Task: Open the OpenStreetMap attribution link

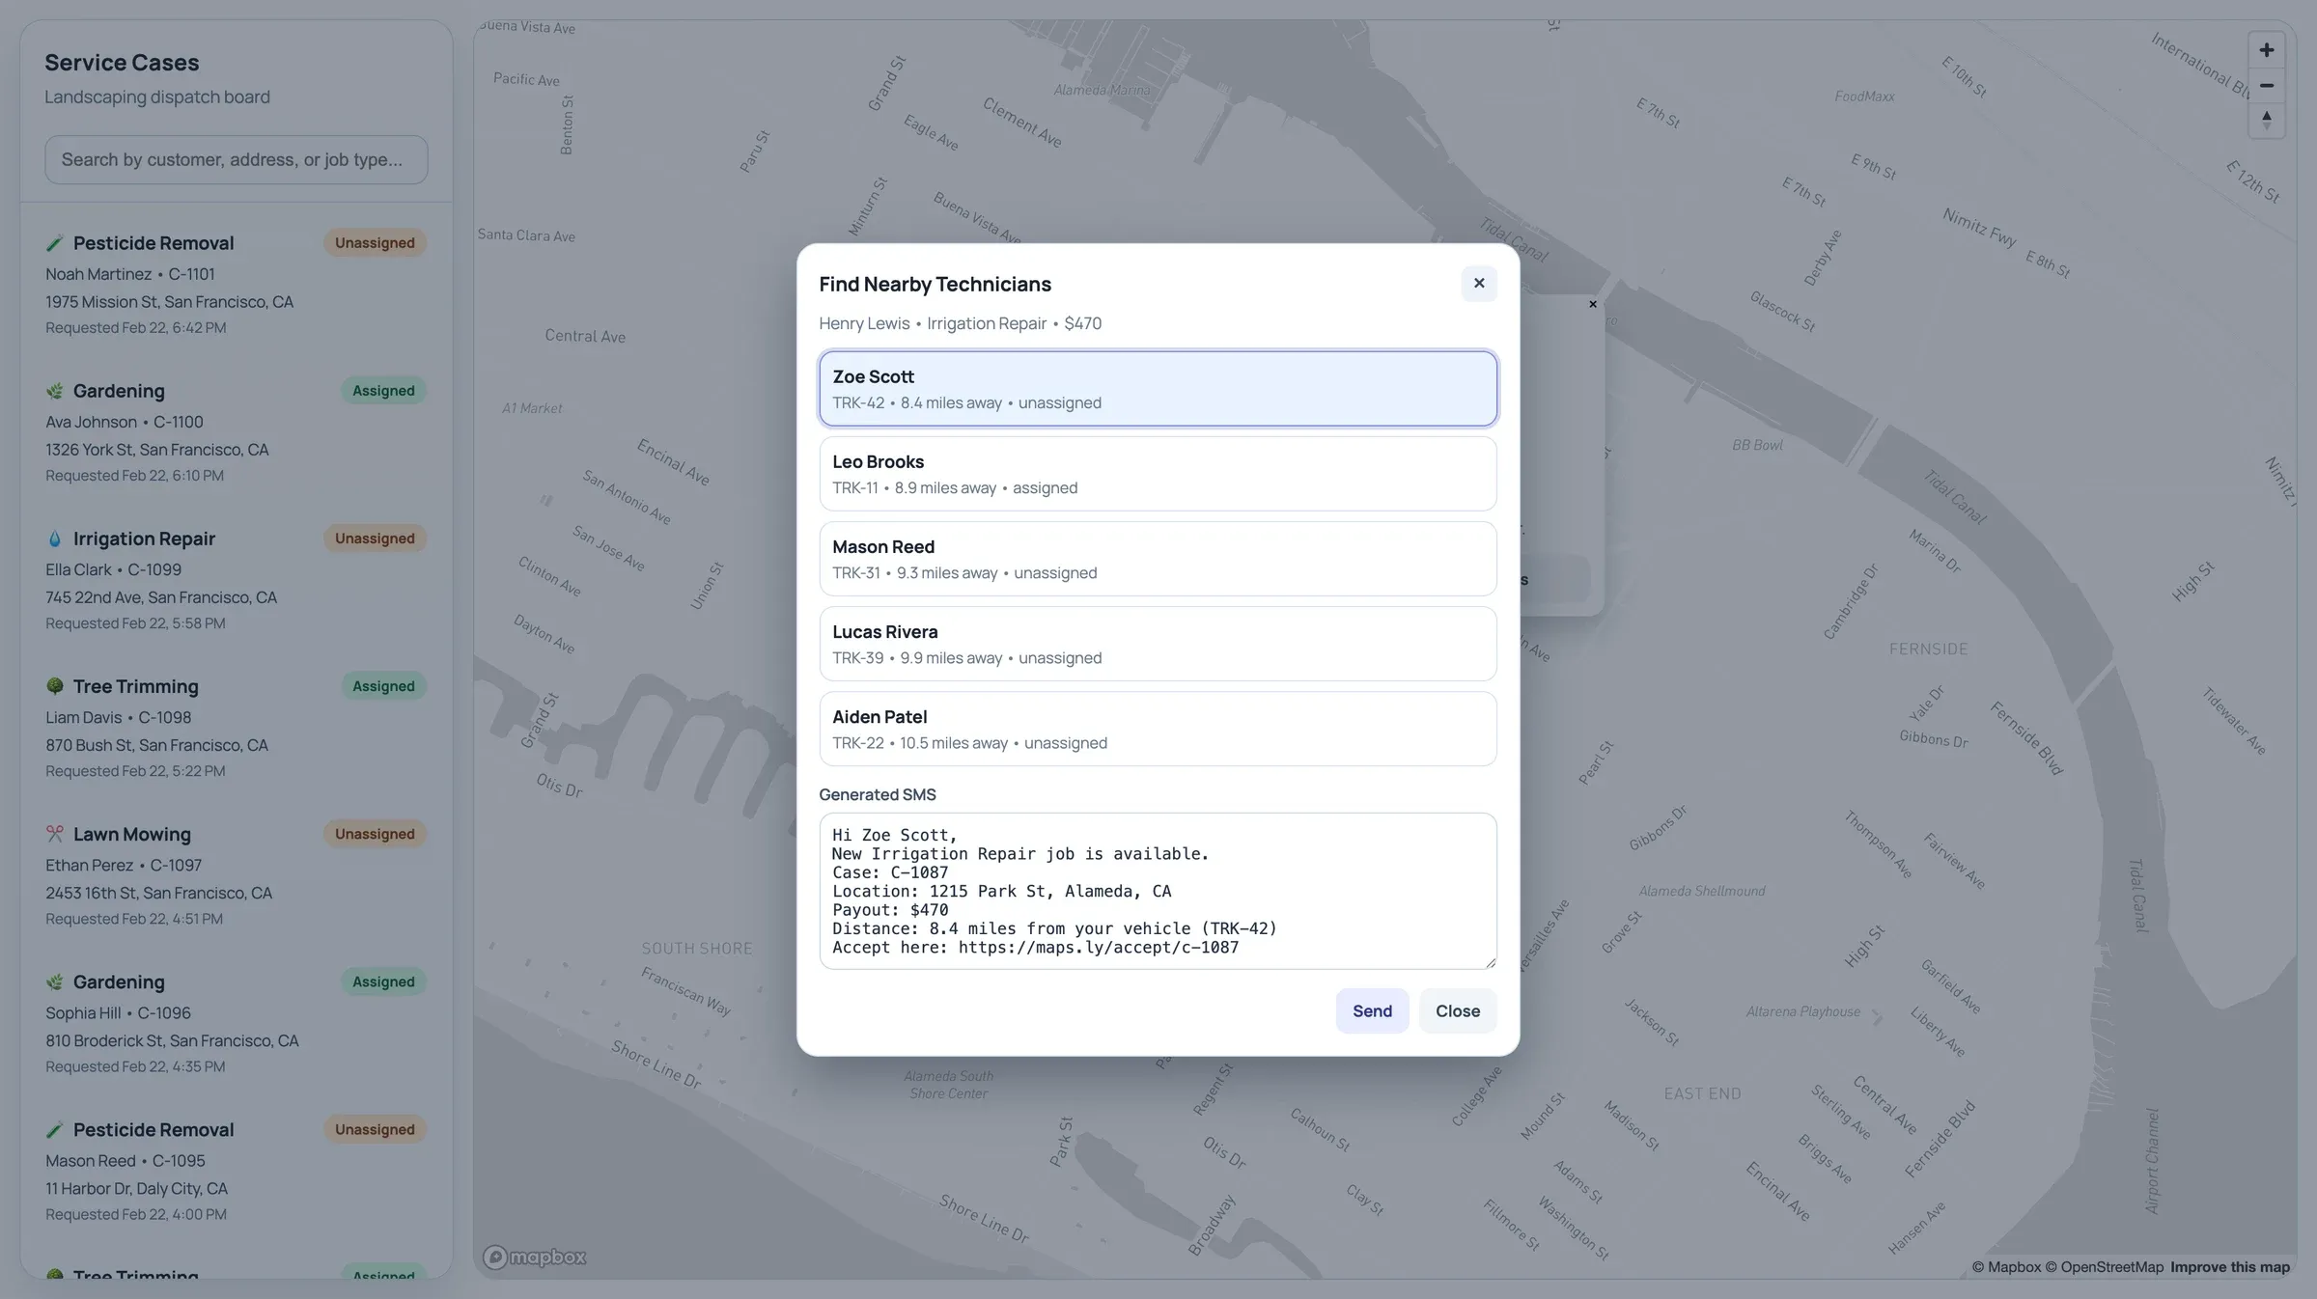Action: coord(2105,1267)
